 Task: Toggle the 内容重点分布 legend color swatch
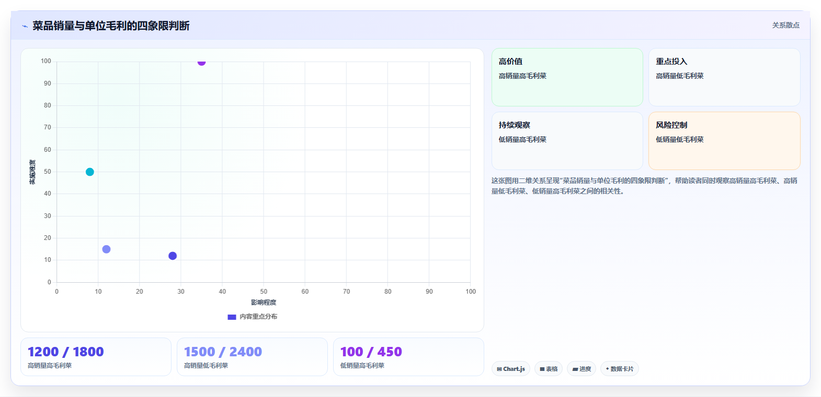(232, 317)
